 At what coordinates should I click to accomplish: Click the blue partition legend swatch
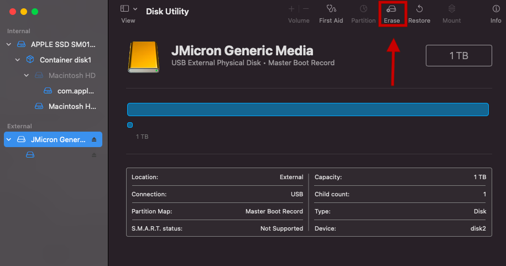[x=130, y=125]
